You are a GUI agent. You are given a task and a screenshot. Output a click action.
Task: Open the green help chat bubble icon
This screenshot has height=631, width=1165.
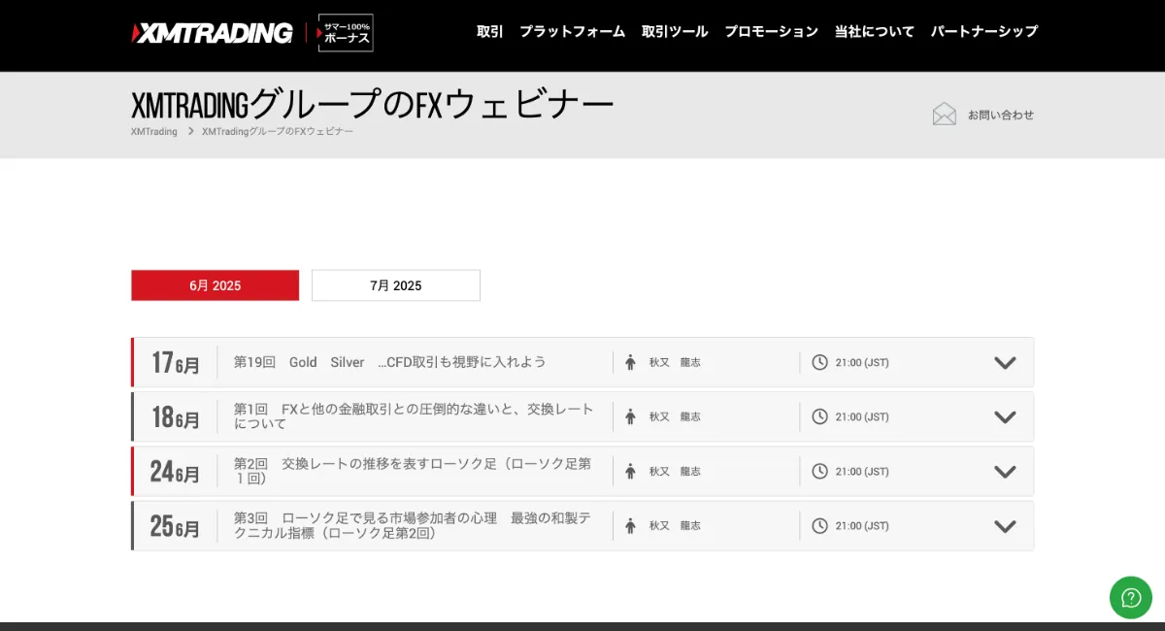pyautogui.click(x=1130, y=598)
